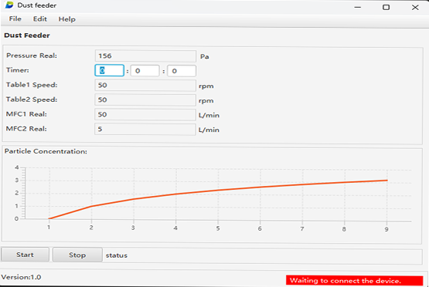The image size is (429, 287).
Task: Click the MFC1 Real value field
Action: click(145, 114)
